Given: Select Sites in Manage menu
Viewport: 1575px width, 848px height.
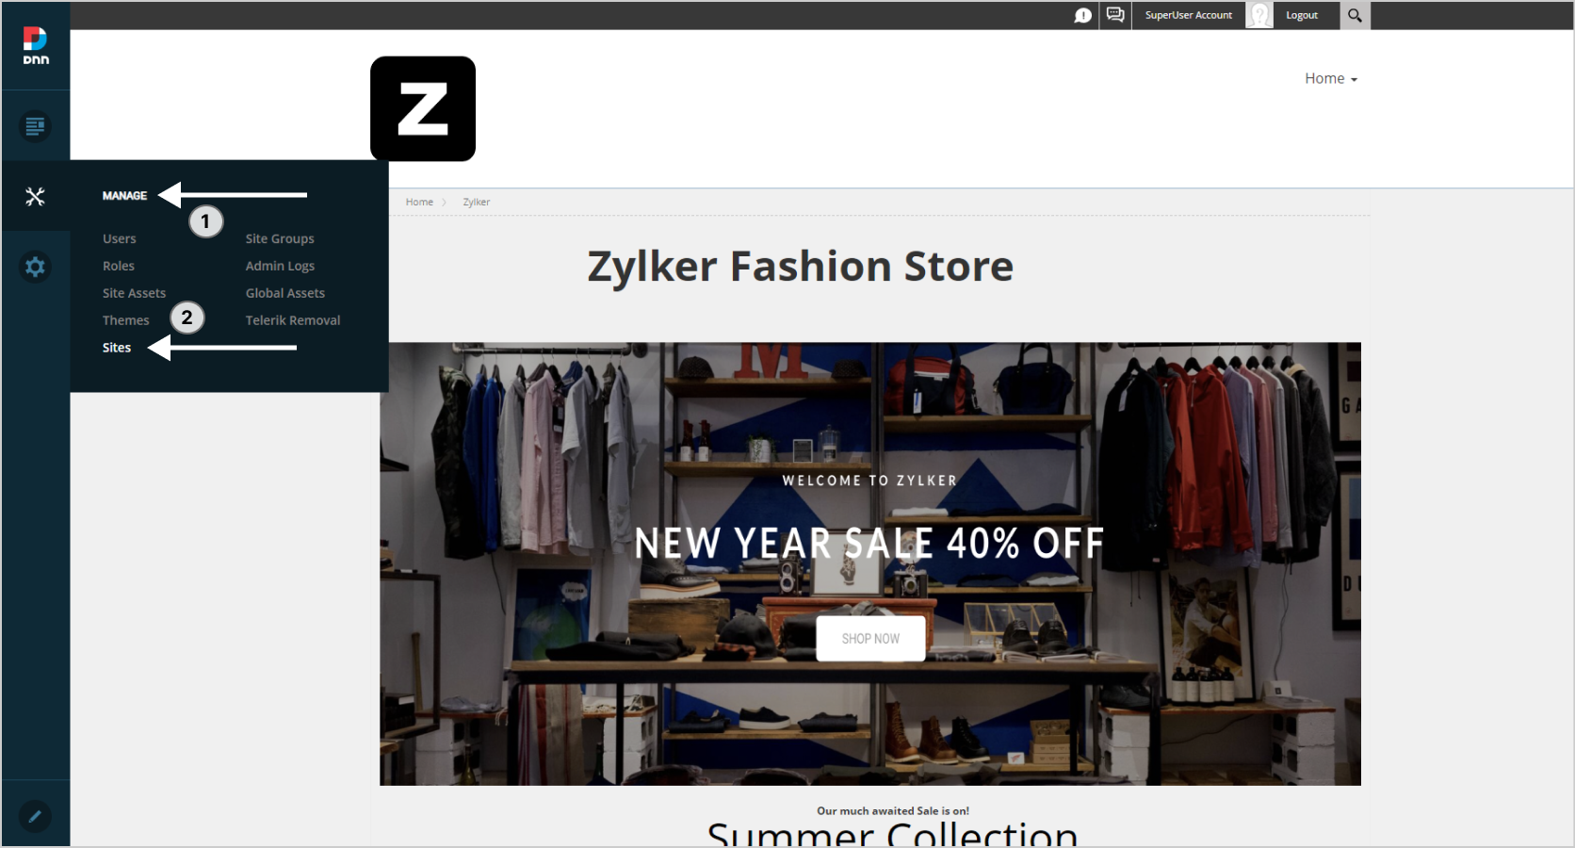Looking at the screenshot, I should (x=117, y=348).
